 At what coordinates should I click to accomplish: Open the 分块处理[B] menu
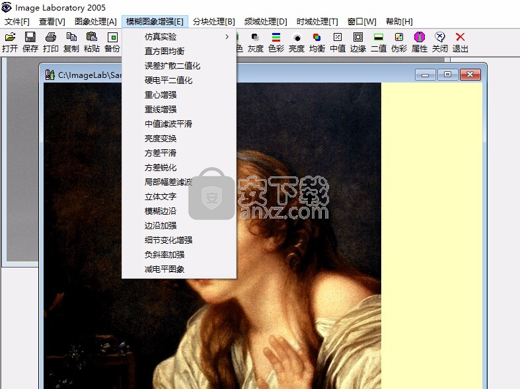pyautogui.click(x=214, y=22)
